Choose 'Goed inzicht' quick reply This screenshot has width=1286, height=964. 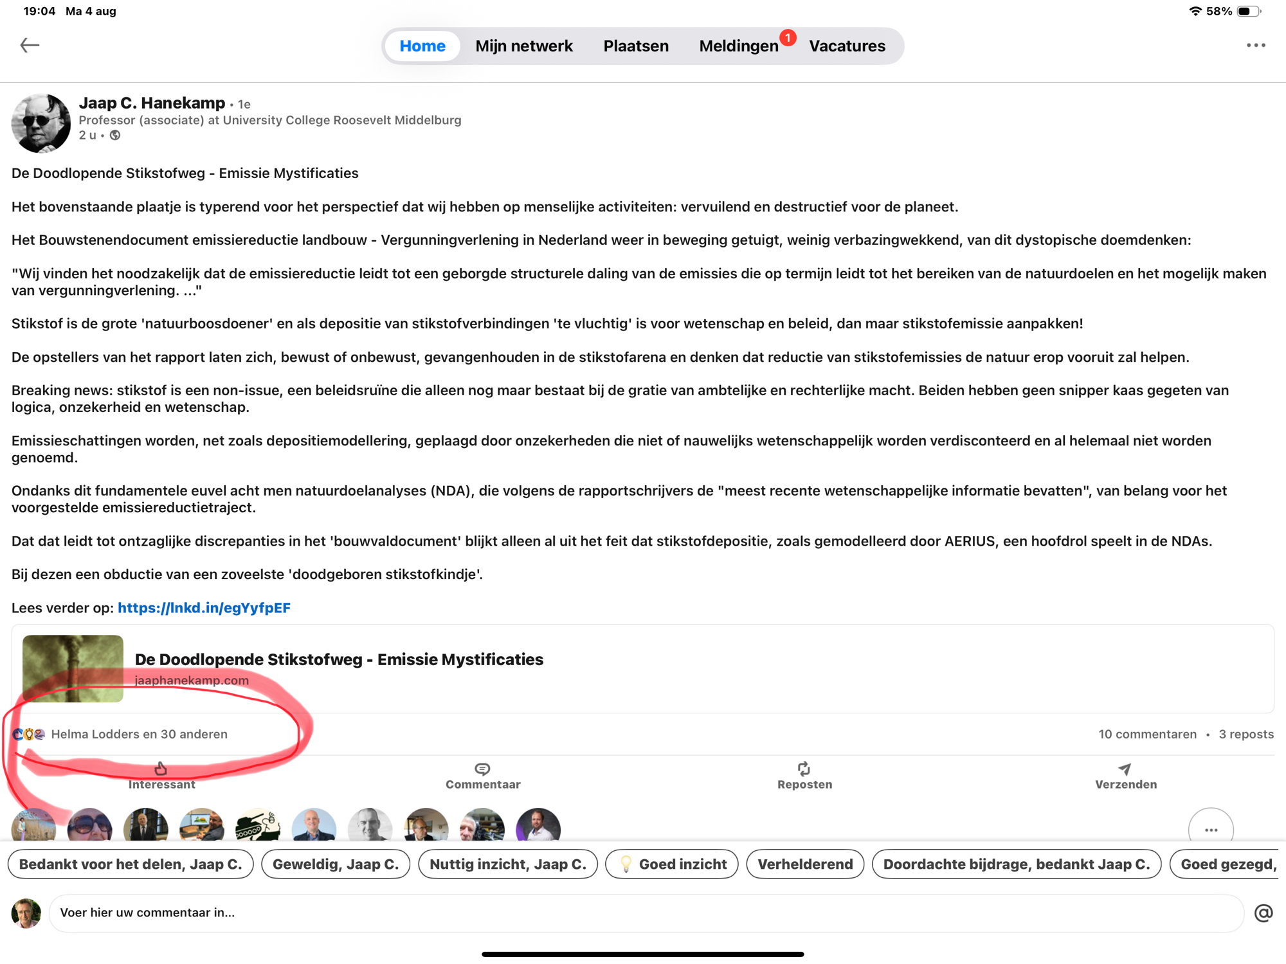671,864
